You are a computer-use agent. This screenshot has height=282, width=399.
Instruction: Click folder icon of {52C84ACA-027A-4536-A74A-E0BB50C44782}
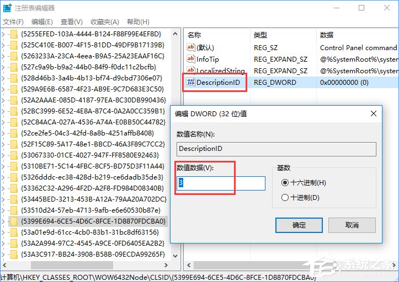pyautogui.click(x=14, y=122)
